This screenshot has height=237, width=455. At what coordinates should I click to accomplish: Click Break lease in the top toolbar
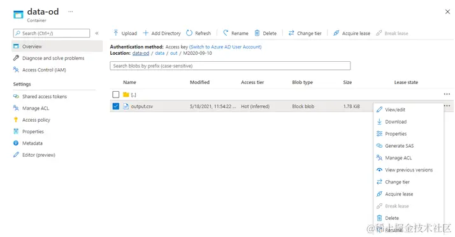click(x=392, y=33)
